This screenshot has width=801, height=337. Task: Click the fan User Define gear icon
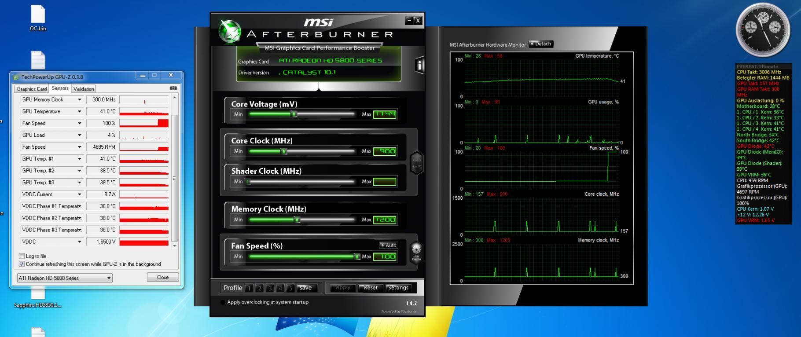[x=416, y=252]
